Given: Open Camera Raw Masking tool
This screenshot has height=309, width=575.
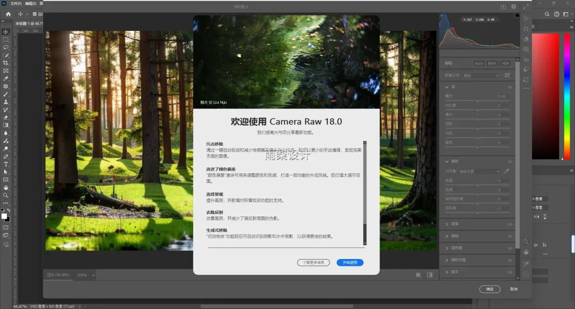Looking at the screenshot, I should pyautogui.click(x=526, y=49).
